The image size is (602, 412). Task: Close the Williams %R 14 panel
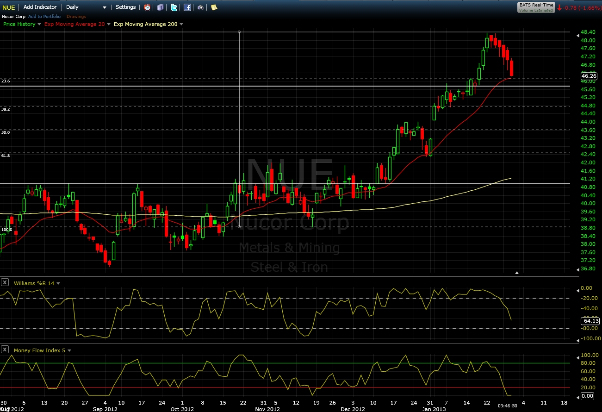[5, 282]
